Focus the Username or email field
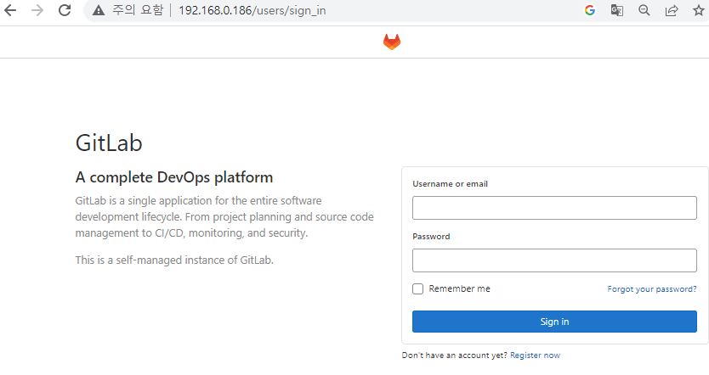 pos(554,208)
